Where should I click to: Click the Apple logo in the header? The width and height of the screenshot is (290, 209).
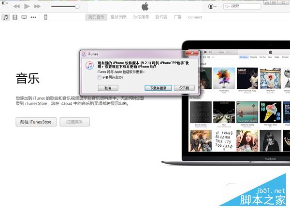pos(145,6)
